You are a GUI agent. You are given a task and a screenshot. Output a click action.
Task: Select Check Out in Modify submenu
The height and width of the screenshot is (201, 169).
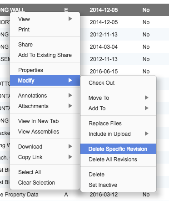(118, 83)
